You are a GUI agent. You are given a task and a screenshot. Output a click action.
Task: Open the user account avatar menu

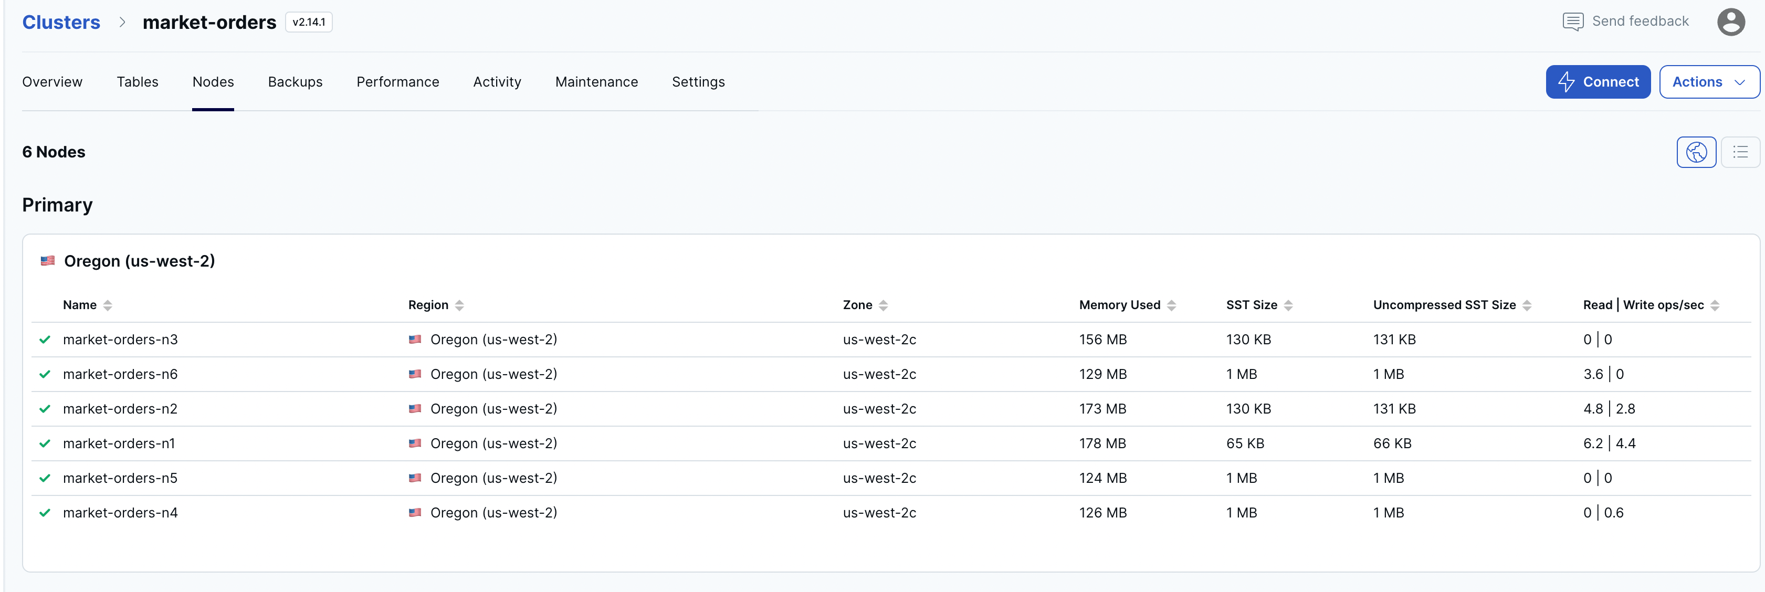point(1731,21)
